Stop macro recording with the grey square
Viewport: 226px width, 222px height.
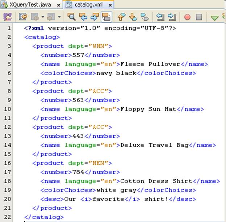pos(199,17)
